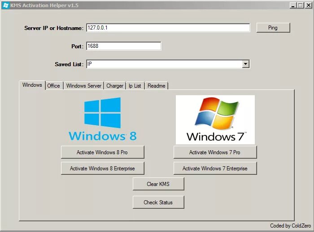Focus the Port input field
The height and width of the screenshot is (232, 314).
(x=123, y=46)
